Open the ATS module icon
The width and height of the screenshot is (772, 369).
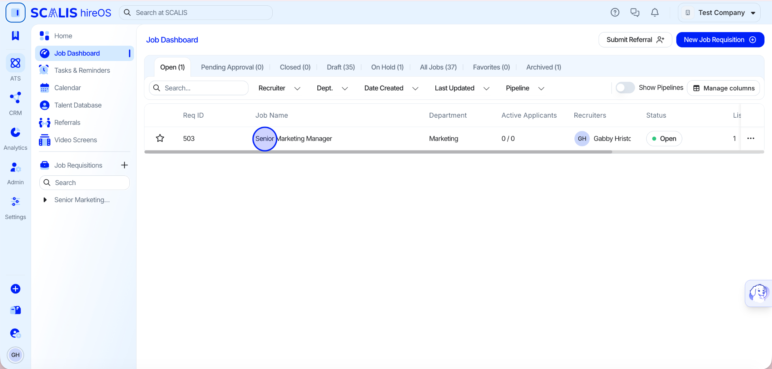coord(15,63)
